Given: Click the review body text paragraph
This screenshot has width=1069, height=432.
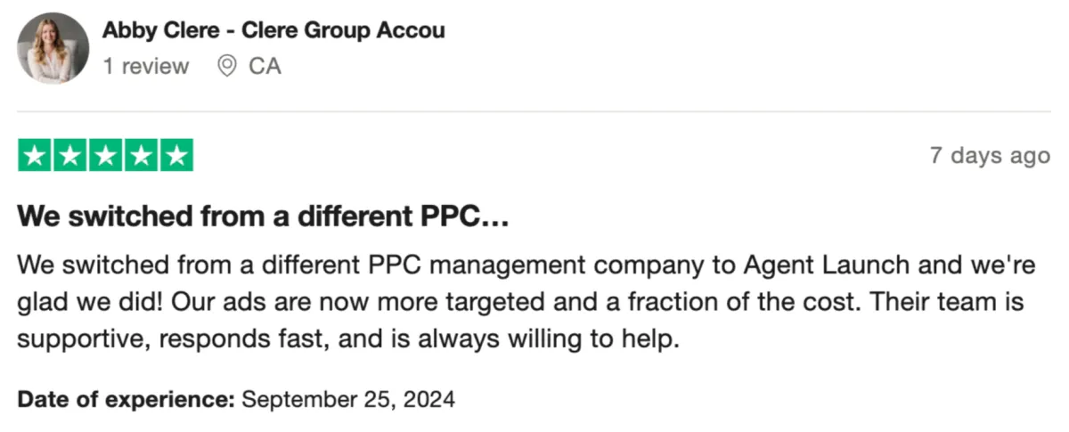Looking at the screenshot, I should click(x=520, y=301).
